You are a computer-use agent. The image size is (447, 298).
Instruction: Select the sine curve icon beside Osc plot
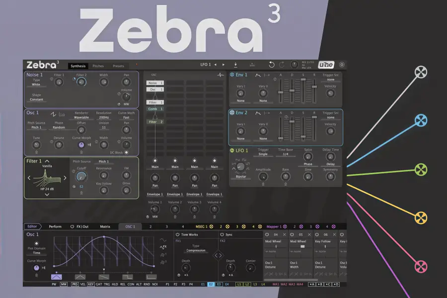(163, 240)
